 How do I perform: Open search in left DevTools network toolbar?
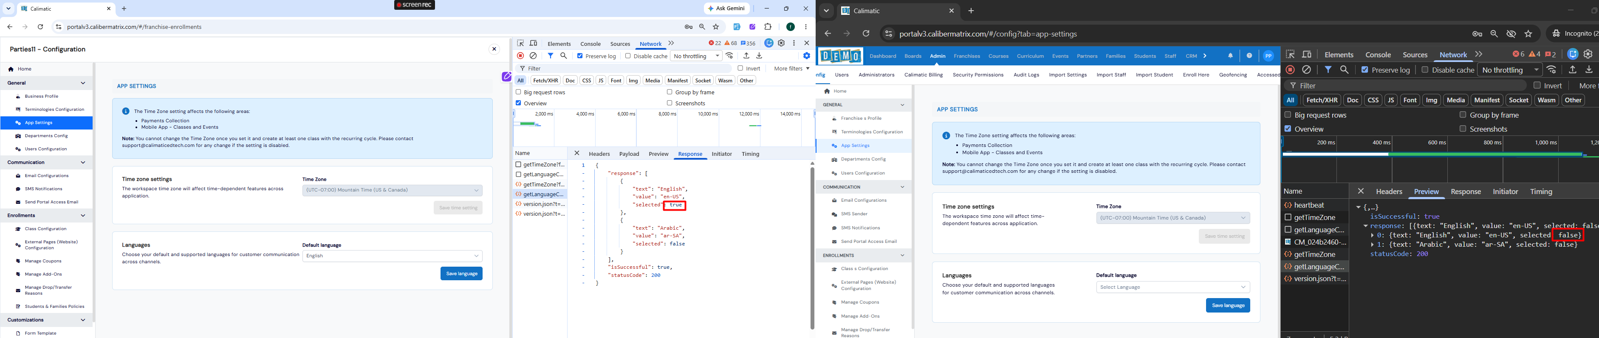point(564,56)
